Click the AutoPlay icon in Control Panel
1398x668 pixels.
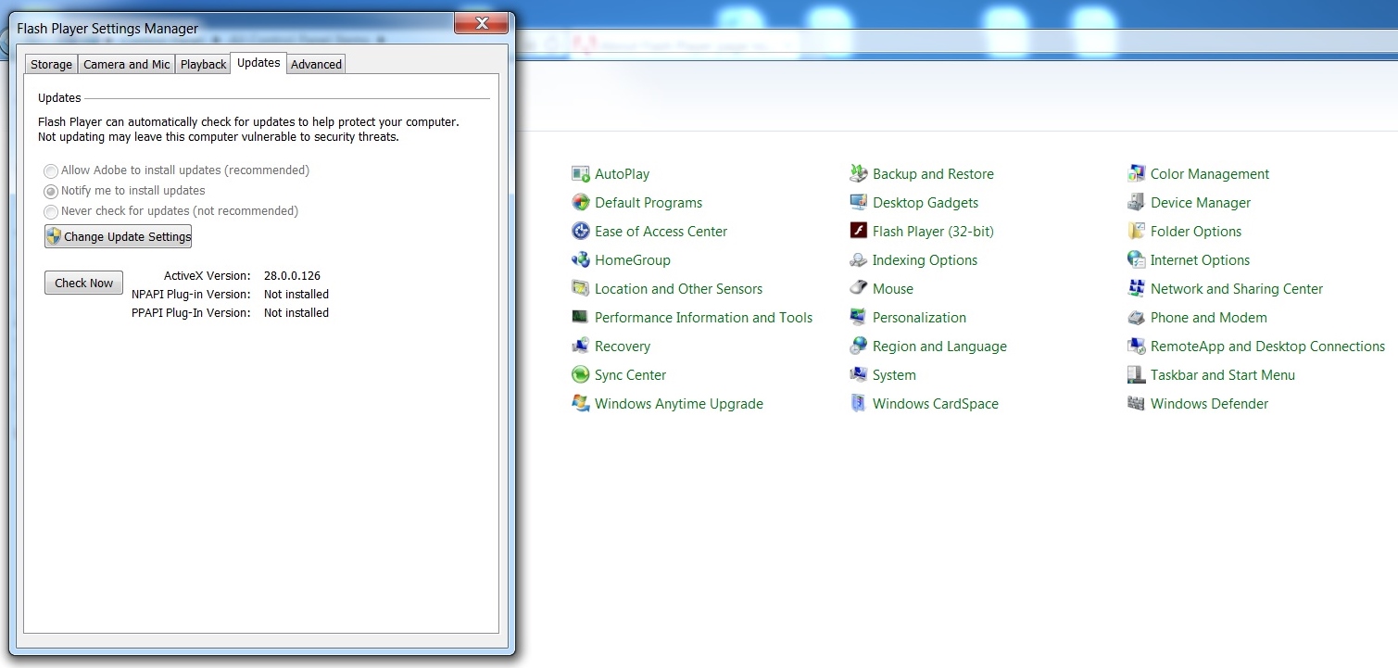click(x=581, y=174)
